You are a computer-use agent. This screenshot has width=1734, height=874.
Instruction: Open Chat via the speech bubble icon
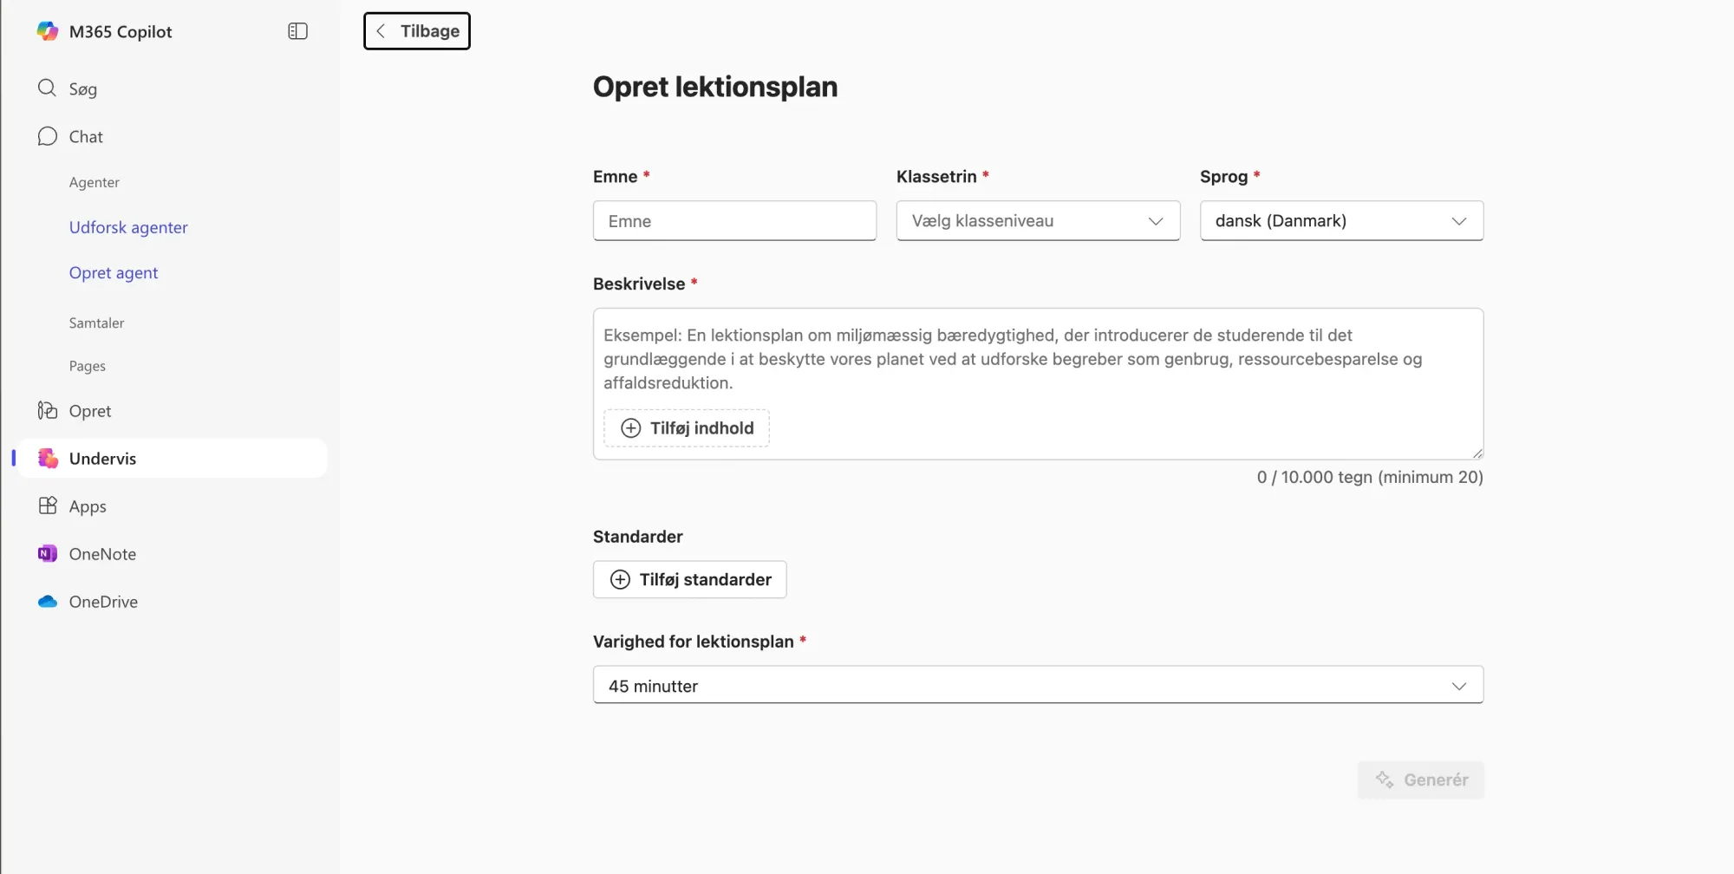[x=47, y=137]
